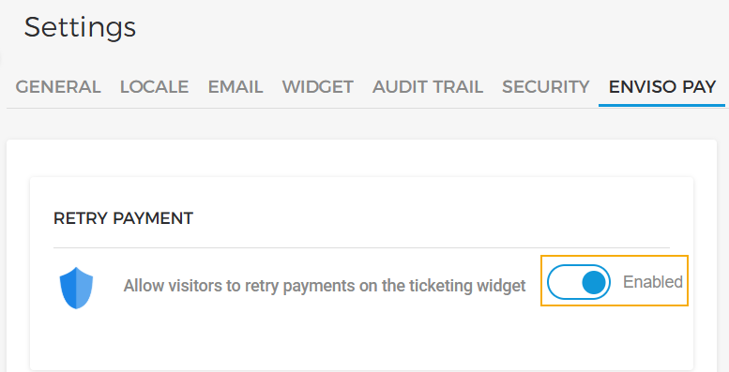Switch to the Locale tab
Screen dimensions: 729x372
(154, 87)
